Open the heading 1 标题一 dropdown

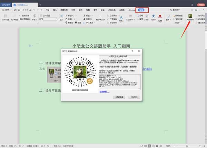click(71, 16)
